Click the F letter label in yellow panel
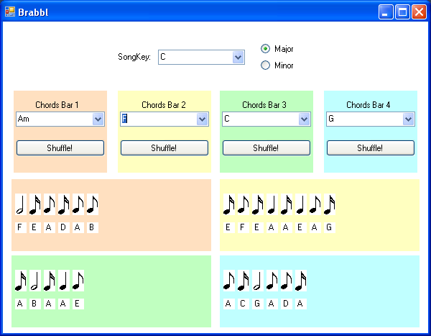 point(244,227)
